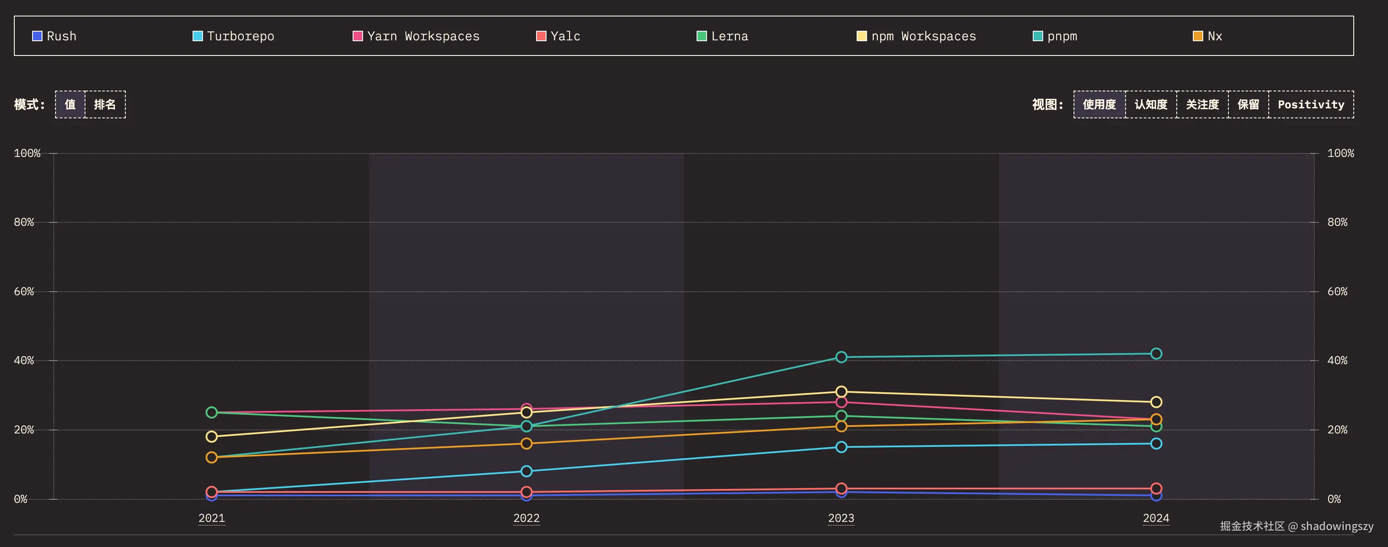Click the Yalc legend label

[565, 36]
